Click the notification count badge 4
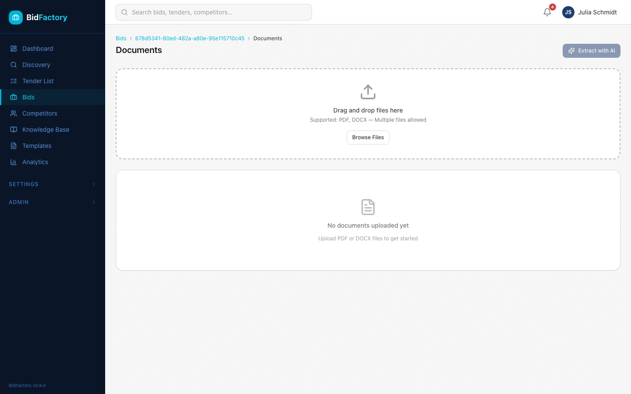 click(553, 7)
